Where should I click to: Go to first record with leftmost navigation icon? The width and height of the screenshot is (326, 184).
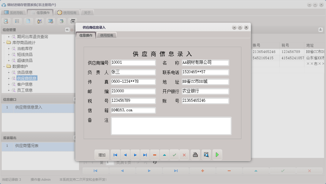(115, 155)
